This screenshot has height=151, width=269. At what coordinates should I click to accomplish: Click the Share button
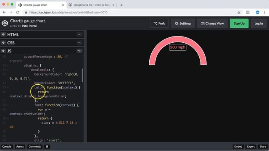coord(263,146)
